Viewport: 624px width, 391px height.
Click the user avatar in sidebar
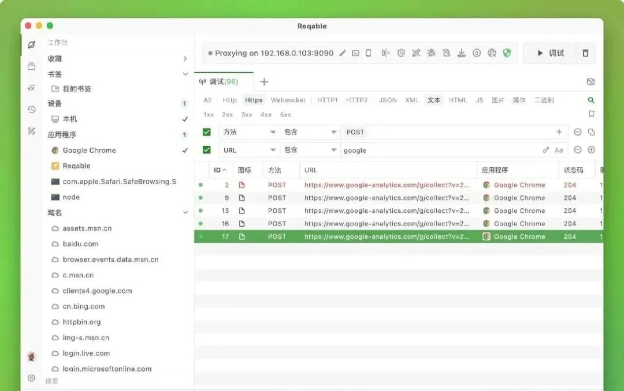tap(31, 356)
